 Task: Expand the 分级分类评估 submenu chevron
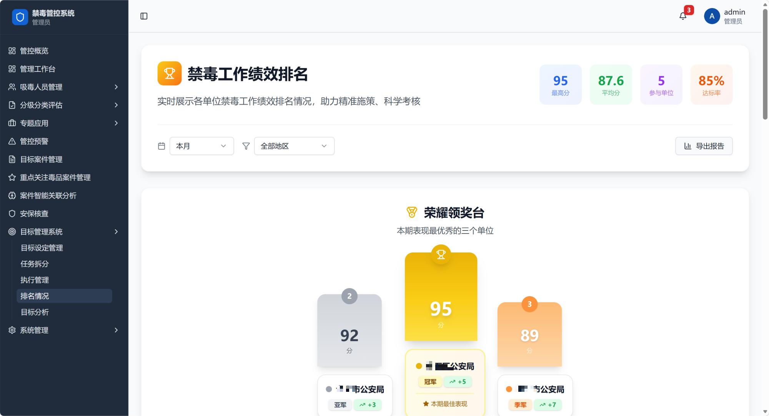pos(116,105)
